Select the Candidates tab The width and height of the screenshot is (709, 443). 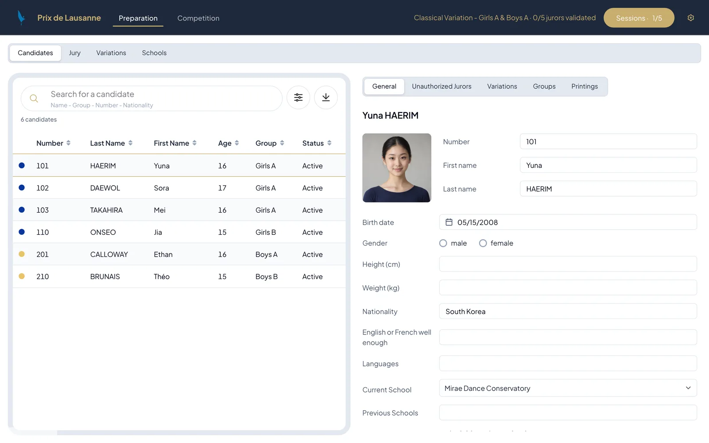[x=35, y=53]
